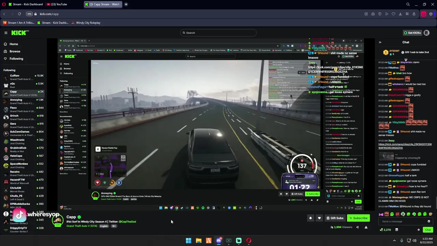Viewport: 437px width, 246px height.
Task: Open a new browser tab
Action: point(126,4)
